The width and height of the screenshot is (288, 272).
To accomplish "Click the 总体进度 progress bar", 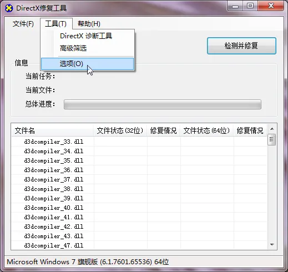I will pyautogui.click(x=163, y=104).
